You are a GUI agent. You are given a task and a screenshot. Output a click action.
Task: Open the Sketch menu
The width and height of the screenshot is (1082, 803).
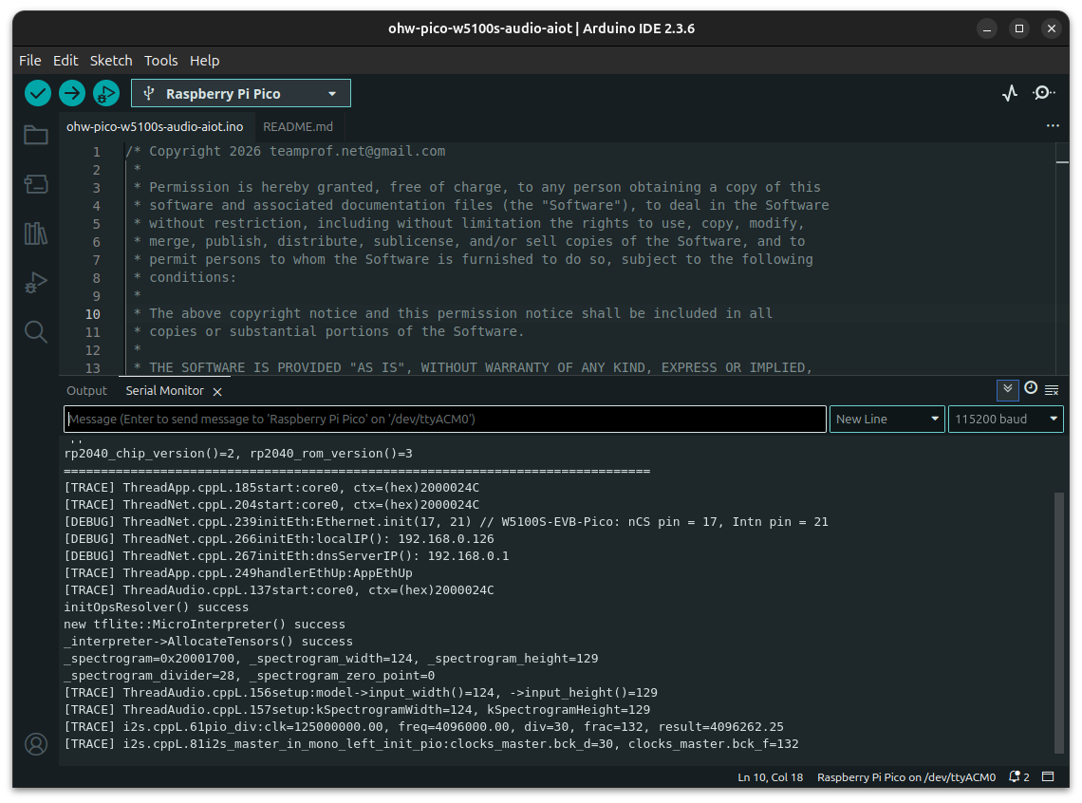(111, 60)
